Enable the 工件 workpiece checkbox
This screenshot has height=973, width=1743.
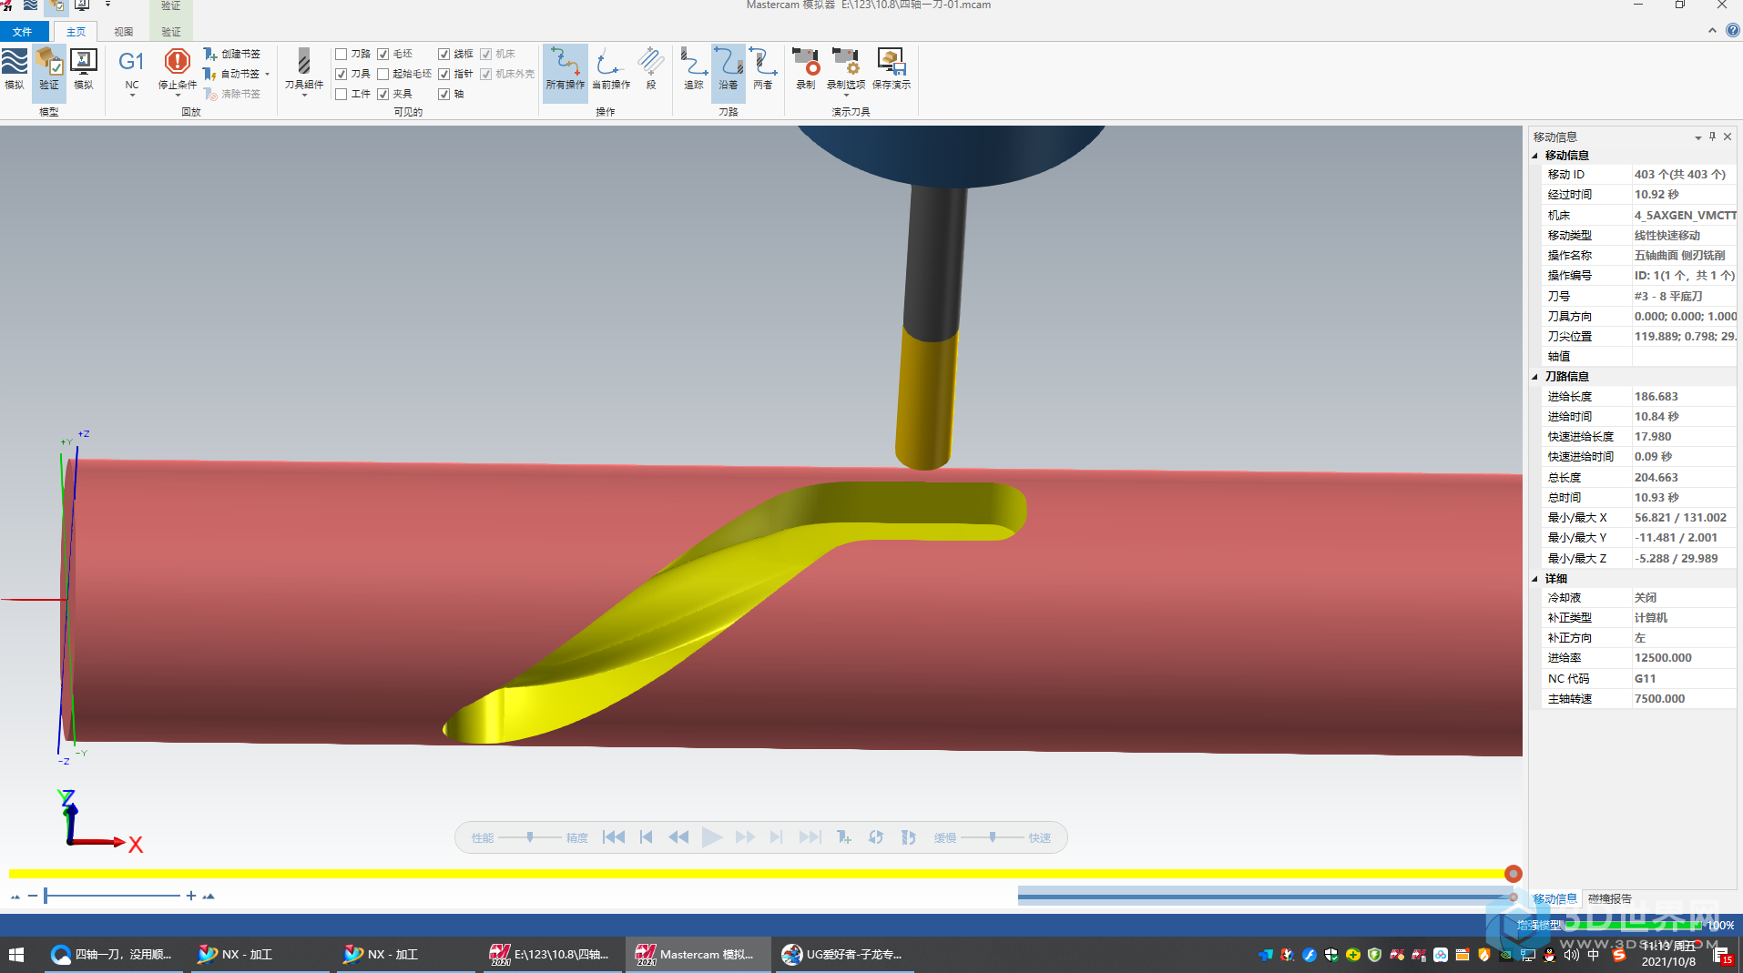[341, 94]
